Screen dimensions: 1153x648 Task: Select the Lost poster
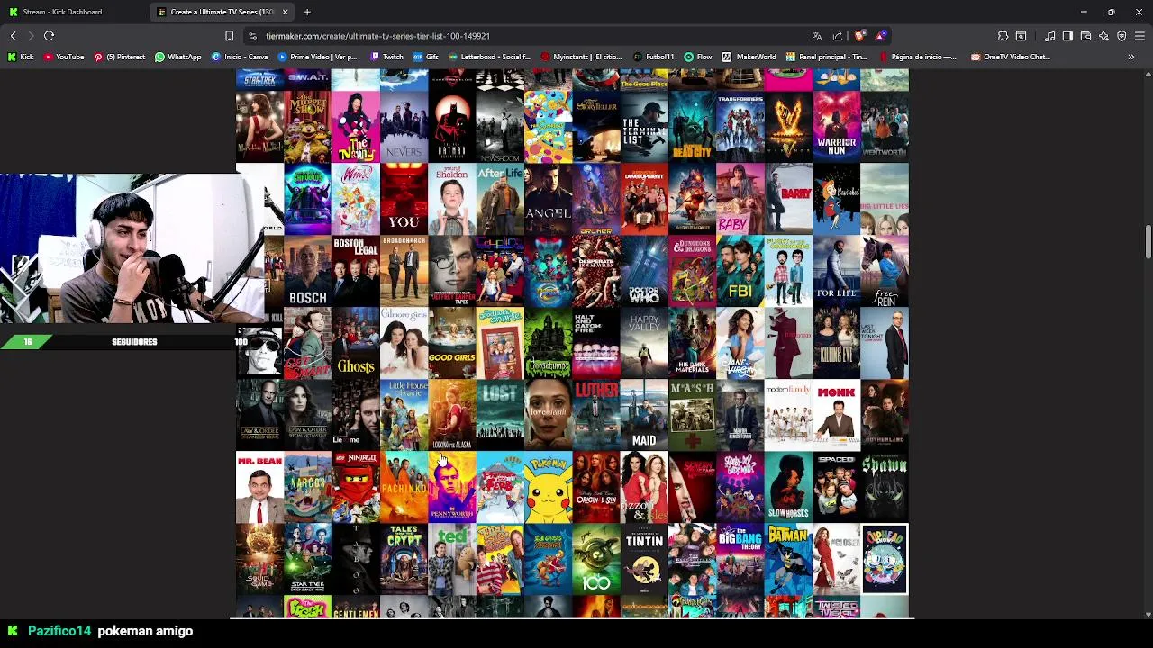[500, 415]
